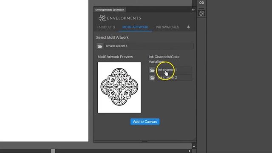Collapse panel with double-arrow icon
272x153 pixels.
click(193, 10)
